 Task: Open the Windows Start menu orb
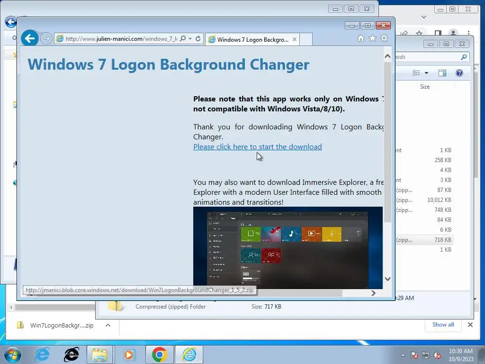[13, 355]
